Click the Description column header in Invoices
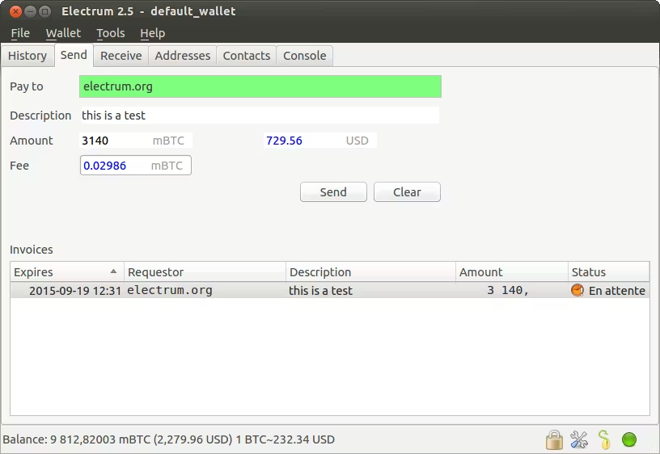Image resolution: width=660 pixels, height=454 pixels. [370, 272]
